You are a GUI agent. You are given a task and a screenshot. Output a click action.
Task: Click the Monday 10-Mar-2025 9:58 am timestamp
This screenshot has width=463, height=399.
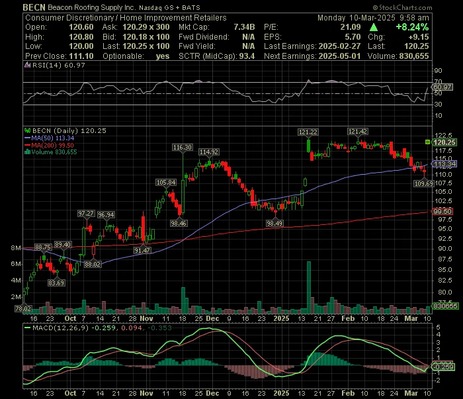(373, 18)
